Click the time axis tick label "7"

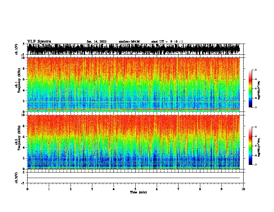(179, 189)
